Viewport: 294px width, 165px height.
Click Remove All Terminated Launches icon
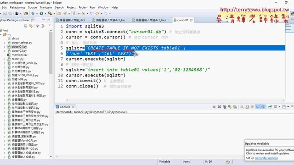tap(225, 107)
